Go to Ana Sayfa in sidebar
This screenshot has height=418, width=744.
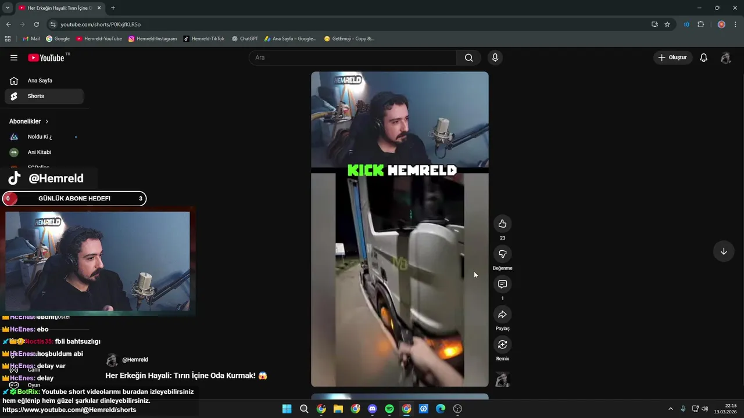(x=44, y=81)
